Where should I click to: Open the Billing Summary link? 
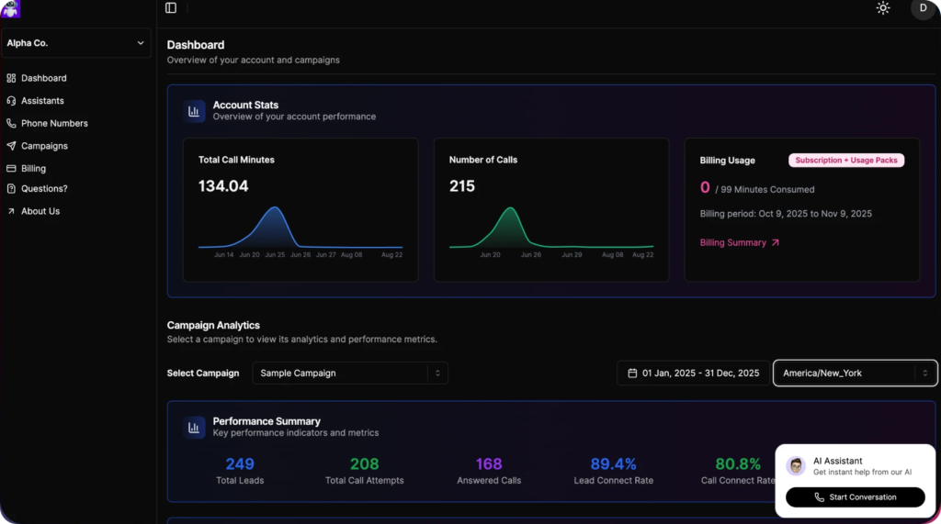point(740,243)
